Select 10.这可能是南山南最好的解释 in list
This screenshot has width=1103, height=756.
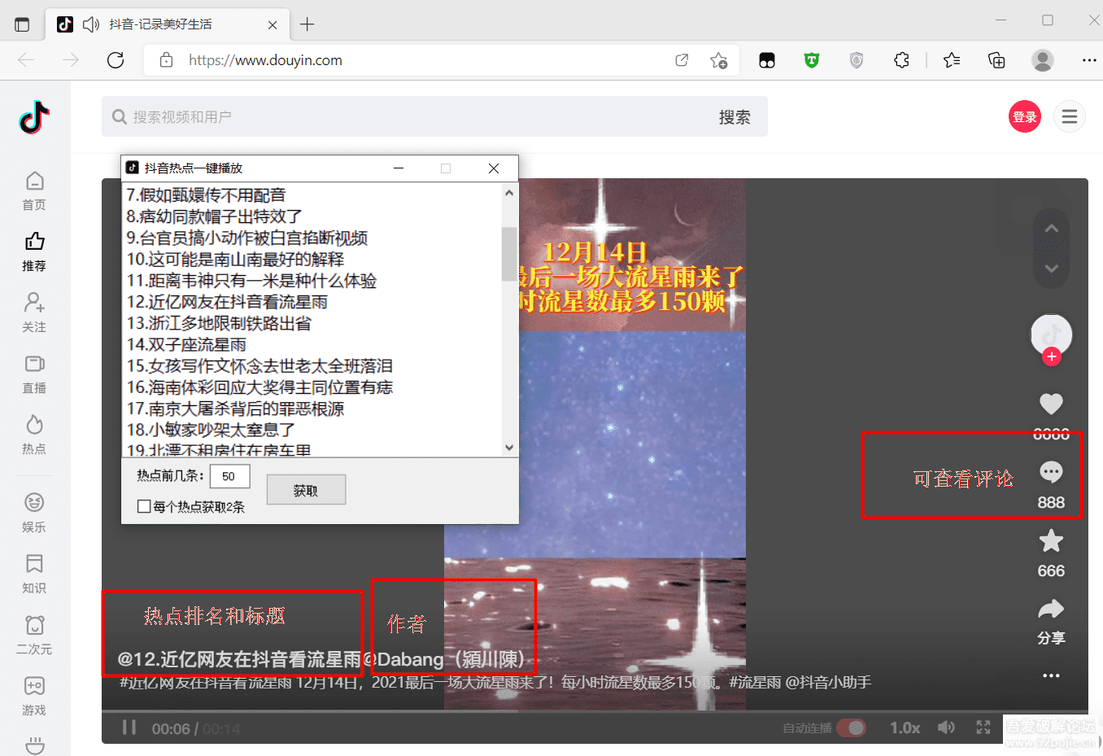click(x=235, y=260)
